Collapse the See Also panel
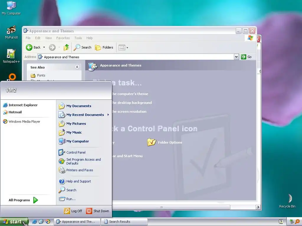The image size is (302, 226). click(77, 67)
